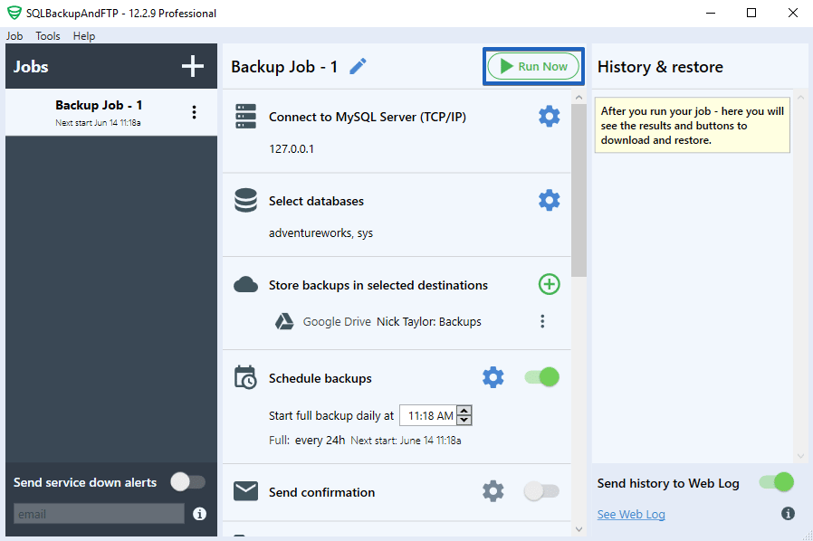Viewport: 813px width, 541px height.
Task: Decrease backup time with down spinner arrow
Action: [464, 420]
